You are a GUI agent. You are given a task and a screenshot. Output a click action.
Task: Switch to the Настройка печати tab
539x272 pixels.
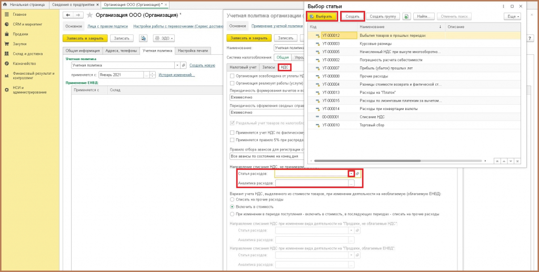[193, 51]
